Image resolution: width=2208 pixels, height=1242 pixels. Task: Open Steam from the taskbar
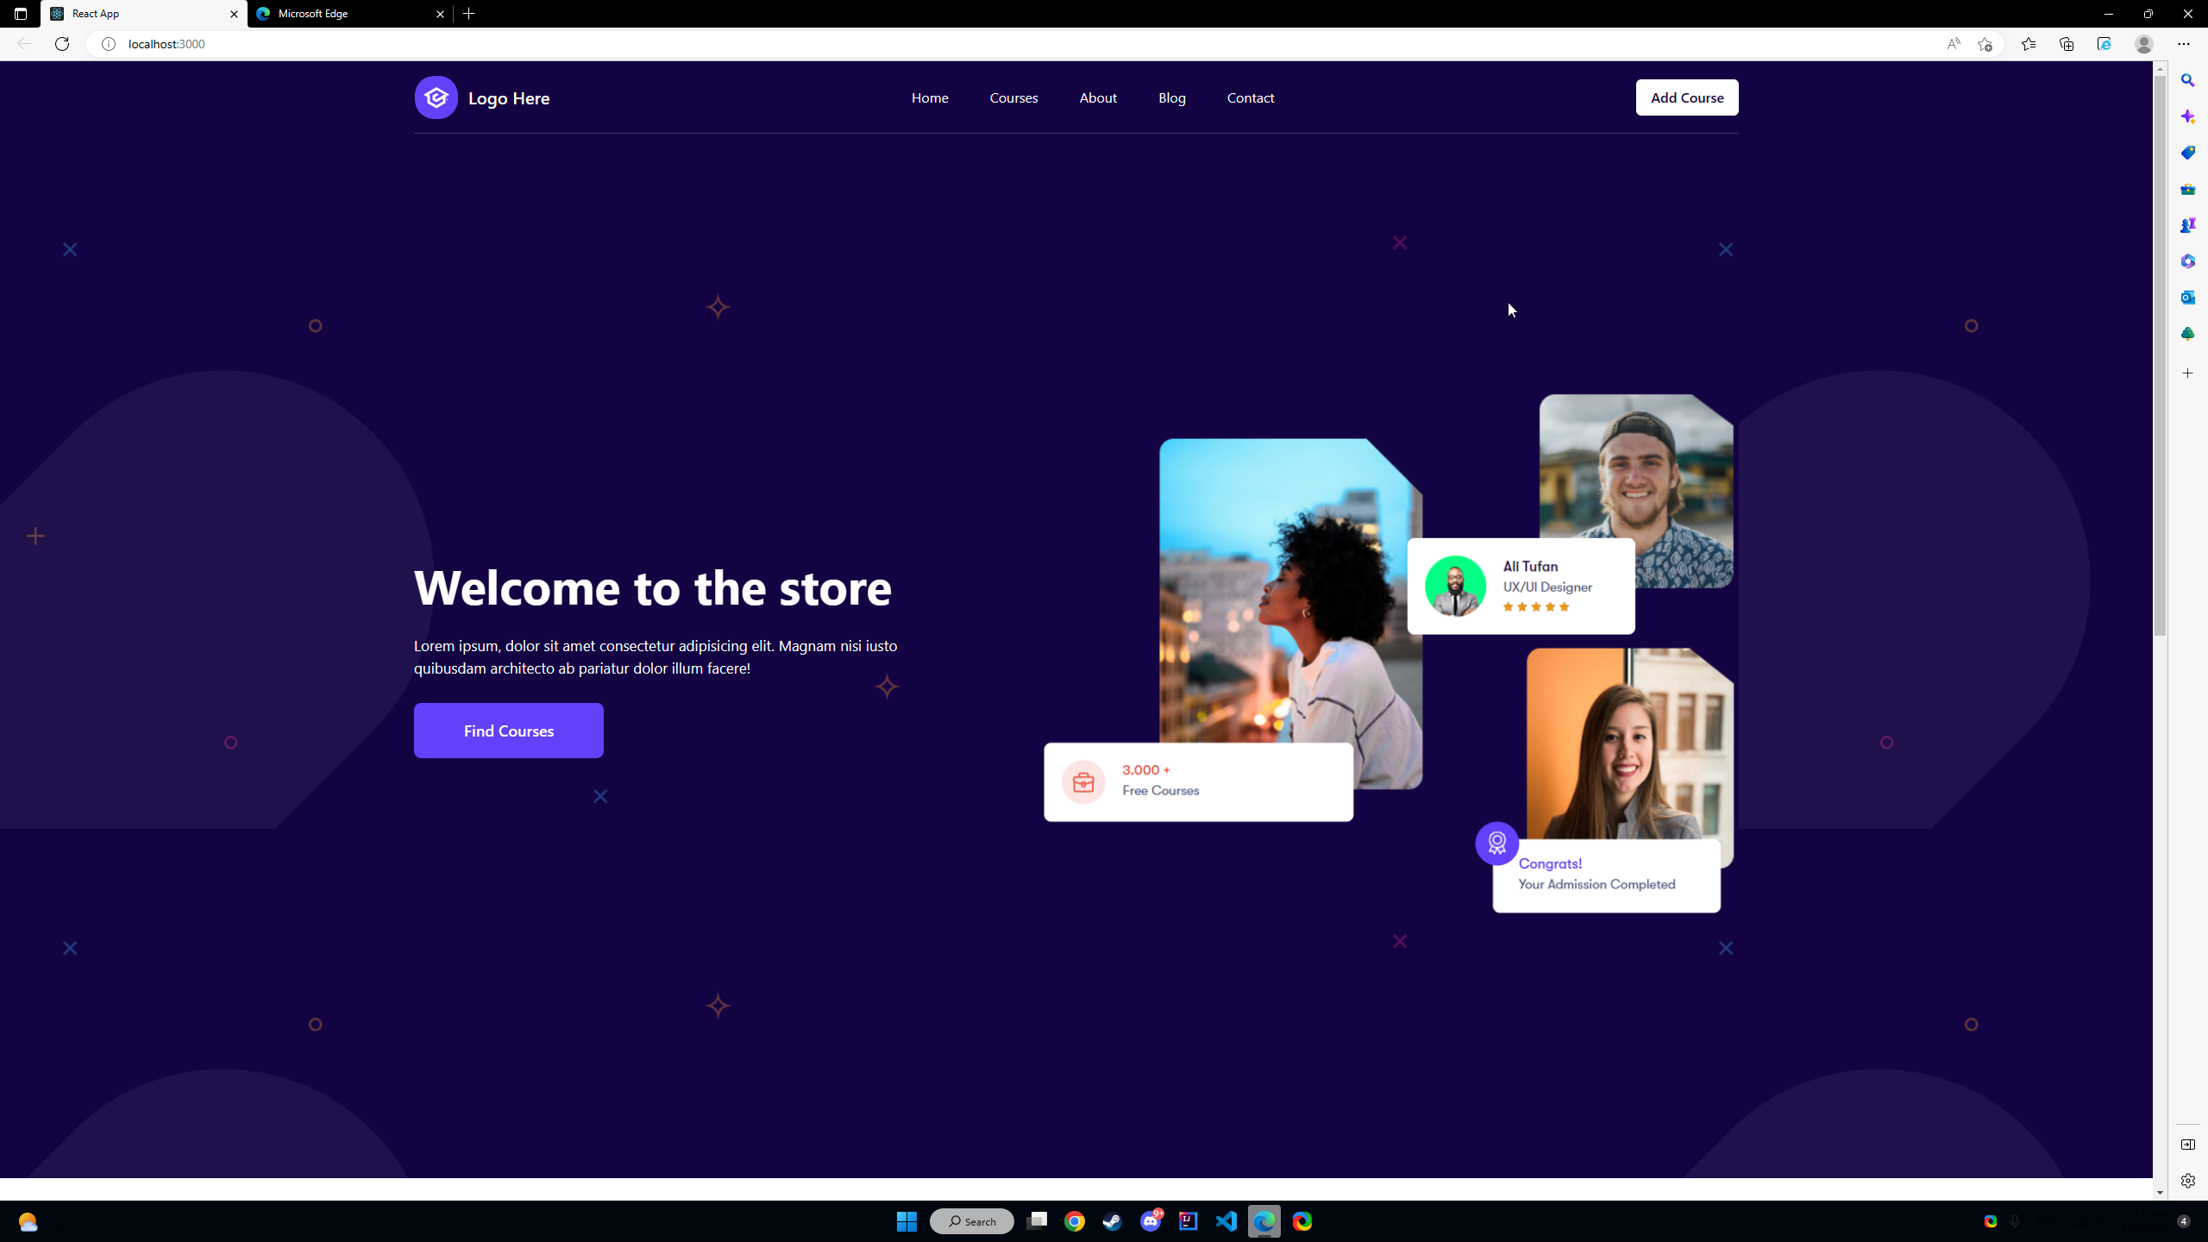1112,1221
